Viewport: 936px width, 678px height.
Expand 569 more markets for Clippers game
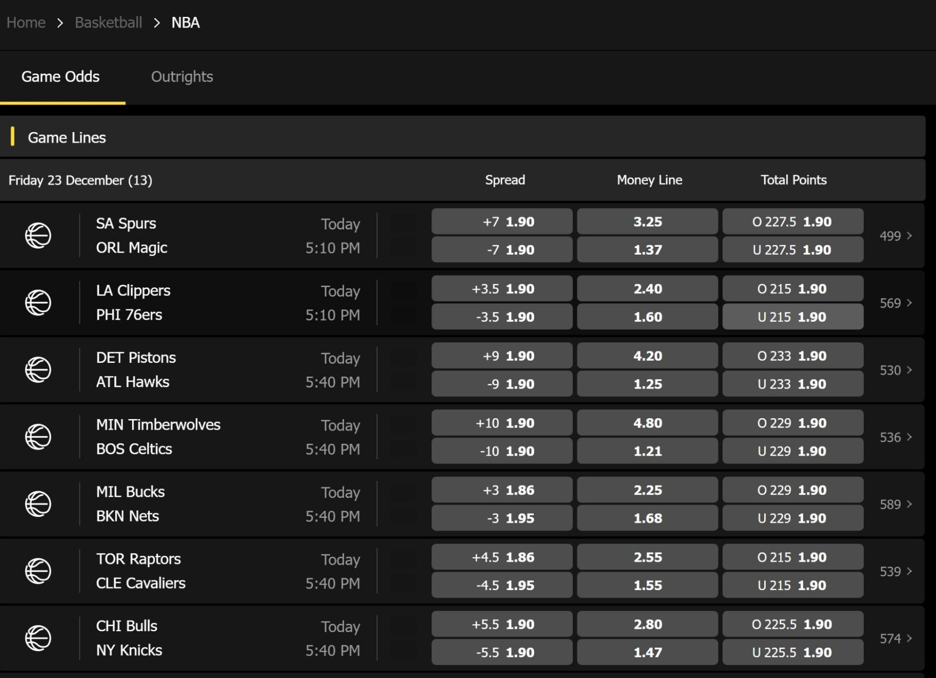tap(896, 303)
